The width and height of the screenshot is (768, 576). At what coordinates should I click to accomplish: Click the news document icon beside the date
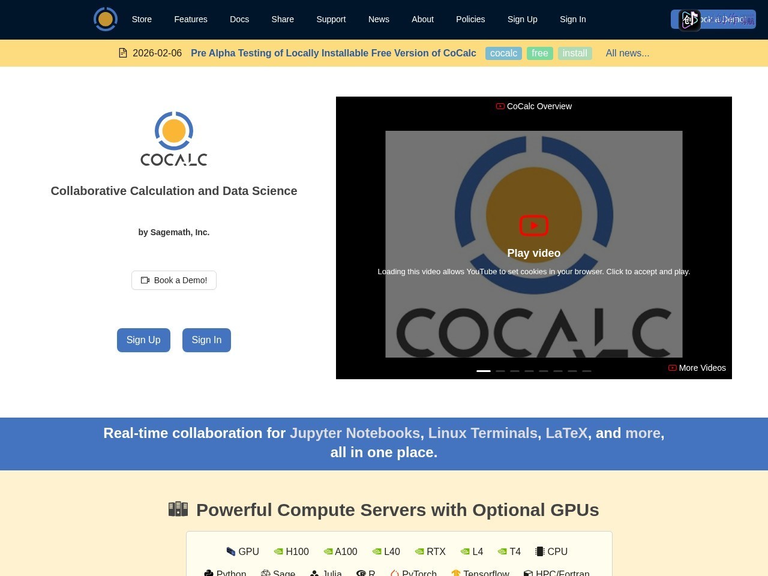[123, 53]
